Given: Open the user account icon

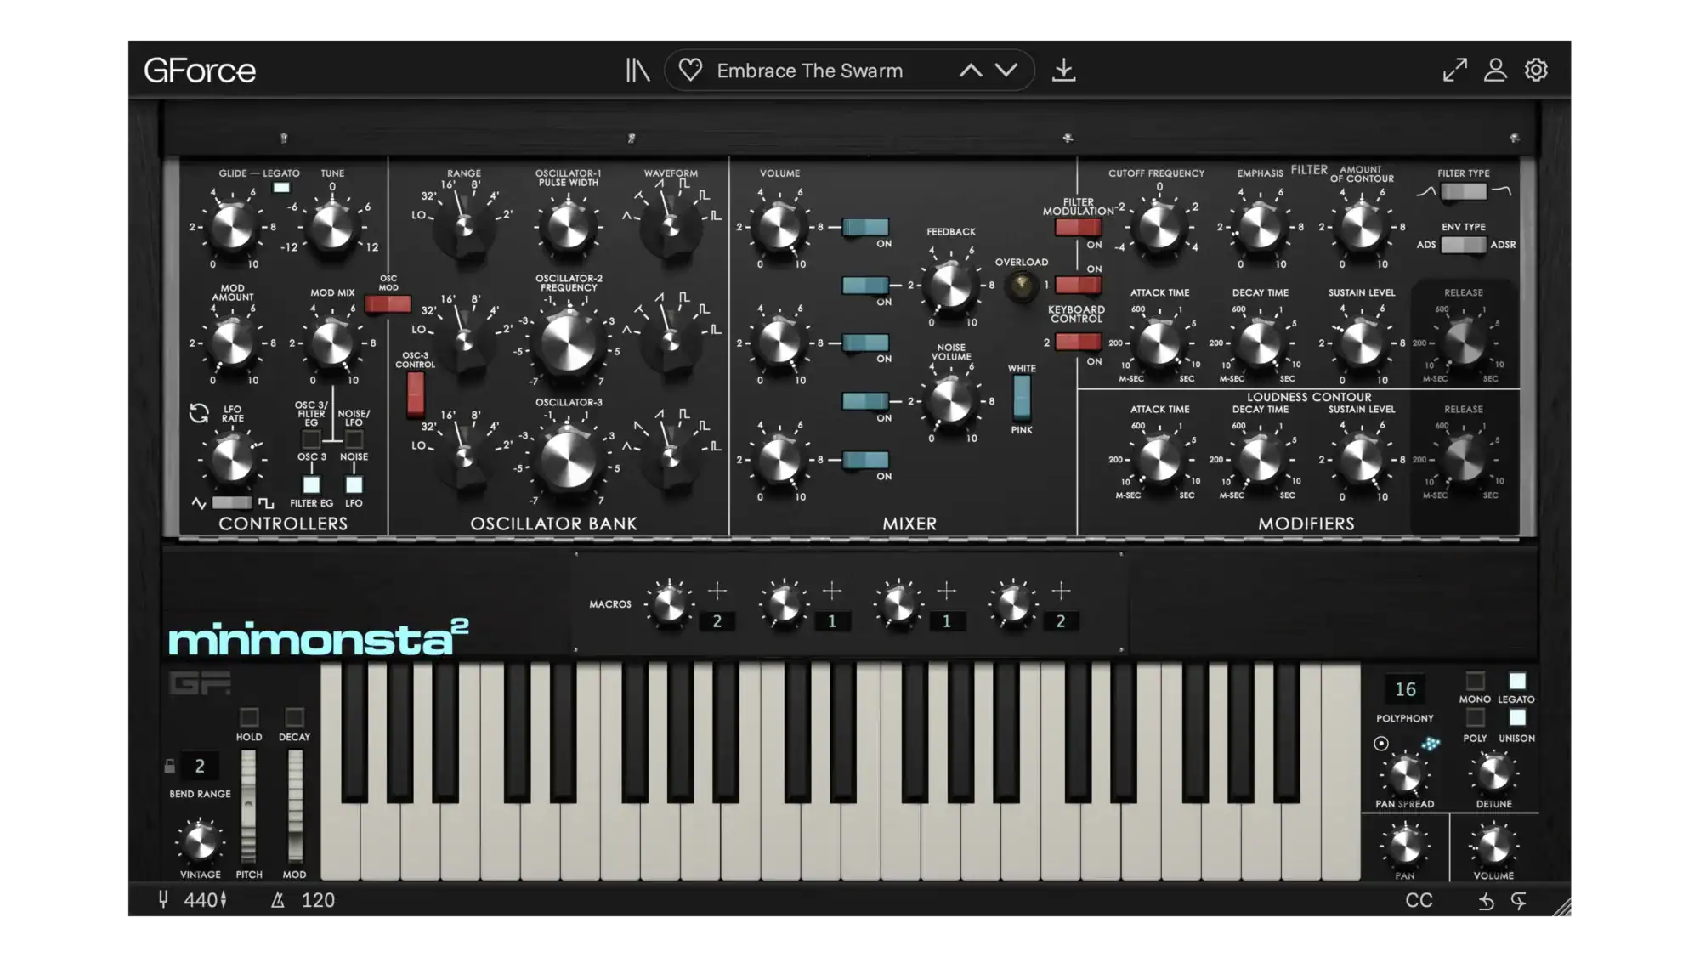Looking at the screenshot, I should click(x=1495, y=70).
